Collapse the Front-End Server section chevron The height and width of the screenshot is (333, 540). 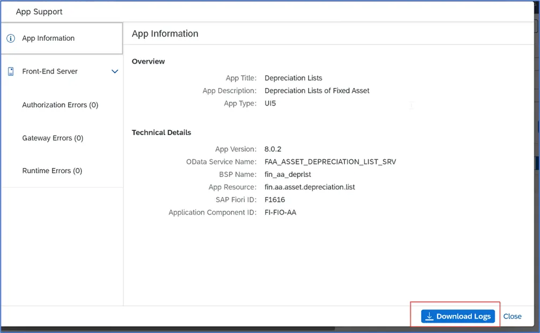click(x=114, y=71)
